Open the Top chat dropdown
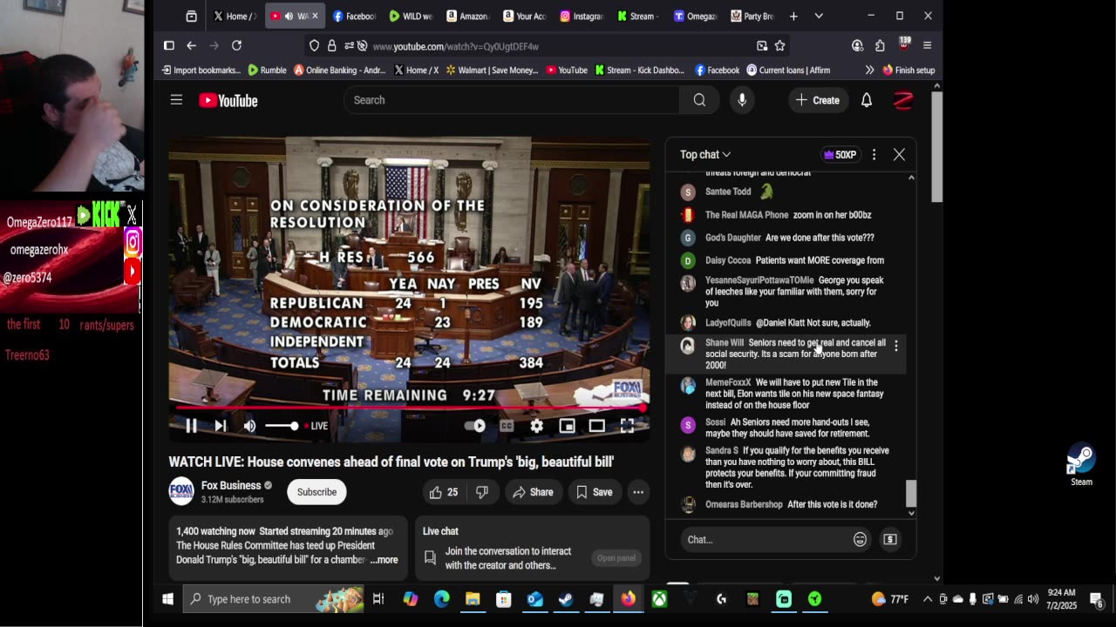1116x627 pixels. (705, 155)
